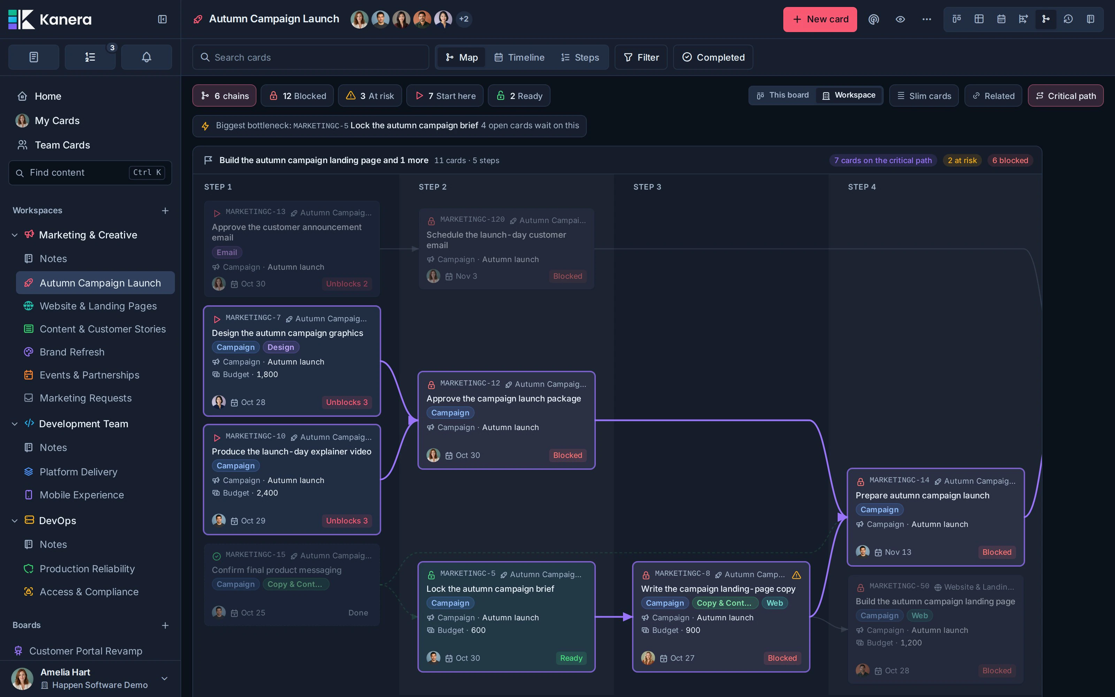The image size is (1115, 697).
Task: Toggle Slim cards display
Action: pos(923,95)
